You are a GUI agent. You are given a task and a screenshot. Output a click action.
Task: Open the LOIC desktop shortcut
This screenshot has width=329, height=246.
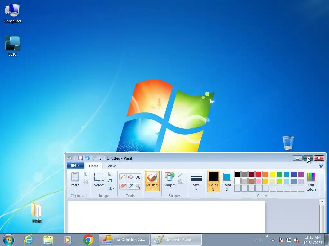tap(13, 46)
